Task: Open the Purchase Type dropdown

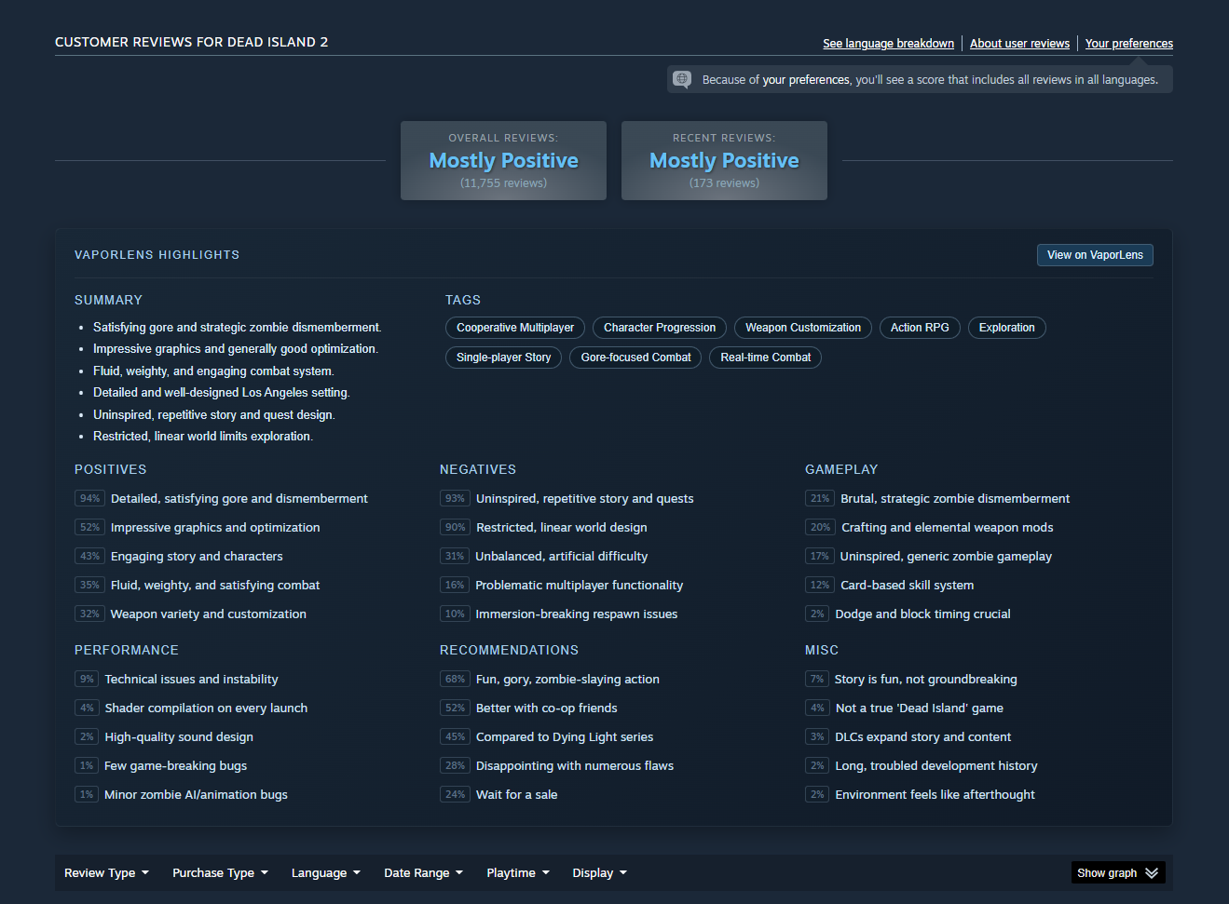Action: click(220, 873)
